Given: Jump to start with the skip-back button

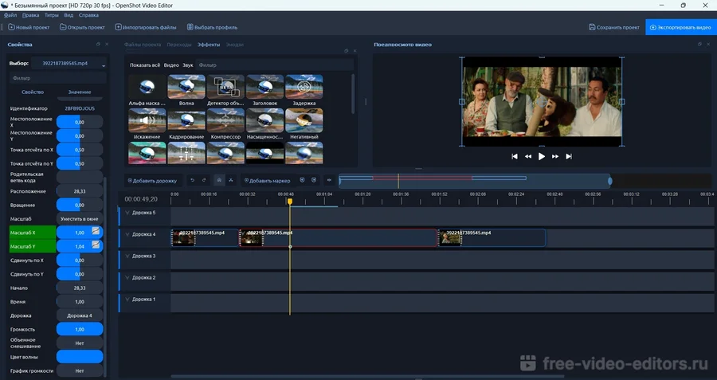Looking at the screenshot, I should coord(515,157).
